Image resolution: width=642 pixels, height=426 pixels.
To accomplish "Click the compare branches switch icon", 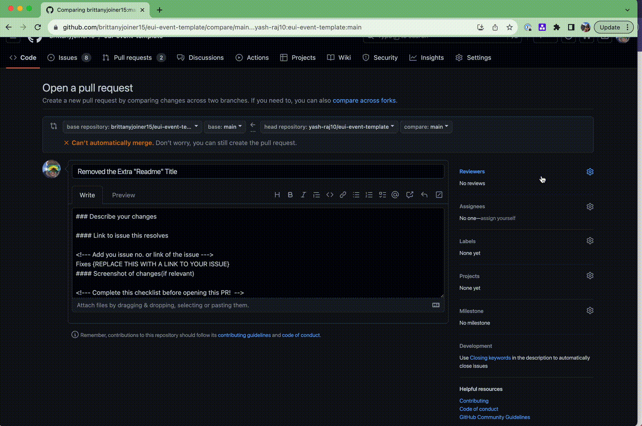I will click(x=53, y=126).
